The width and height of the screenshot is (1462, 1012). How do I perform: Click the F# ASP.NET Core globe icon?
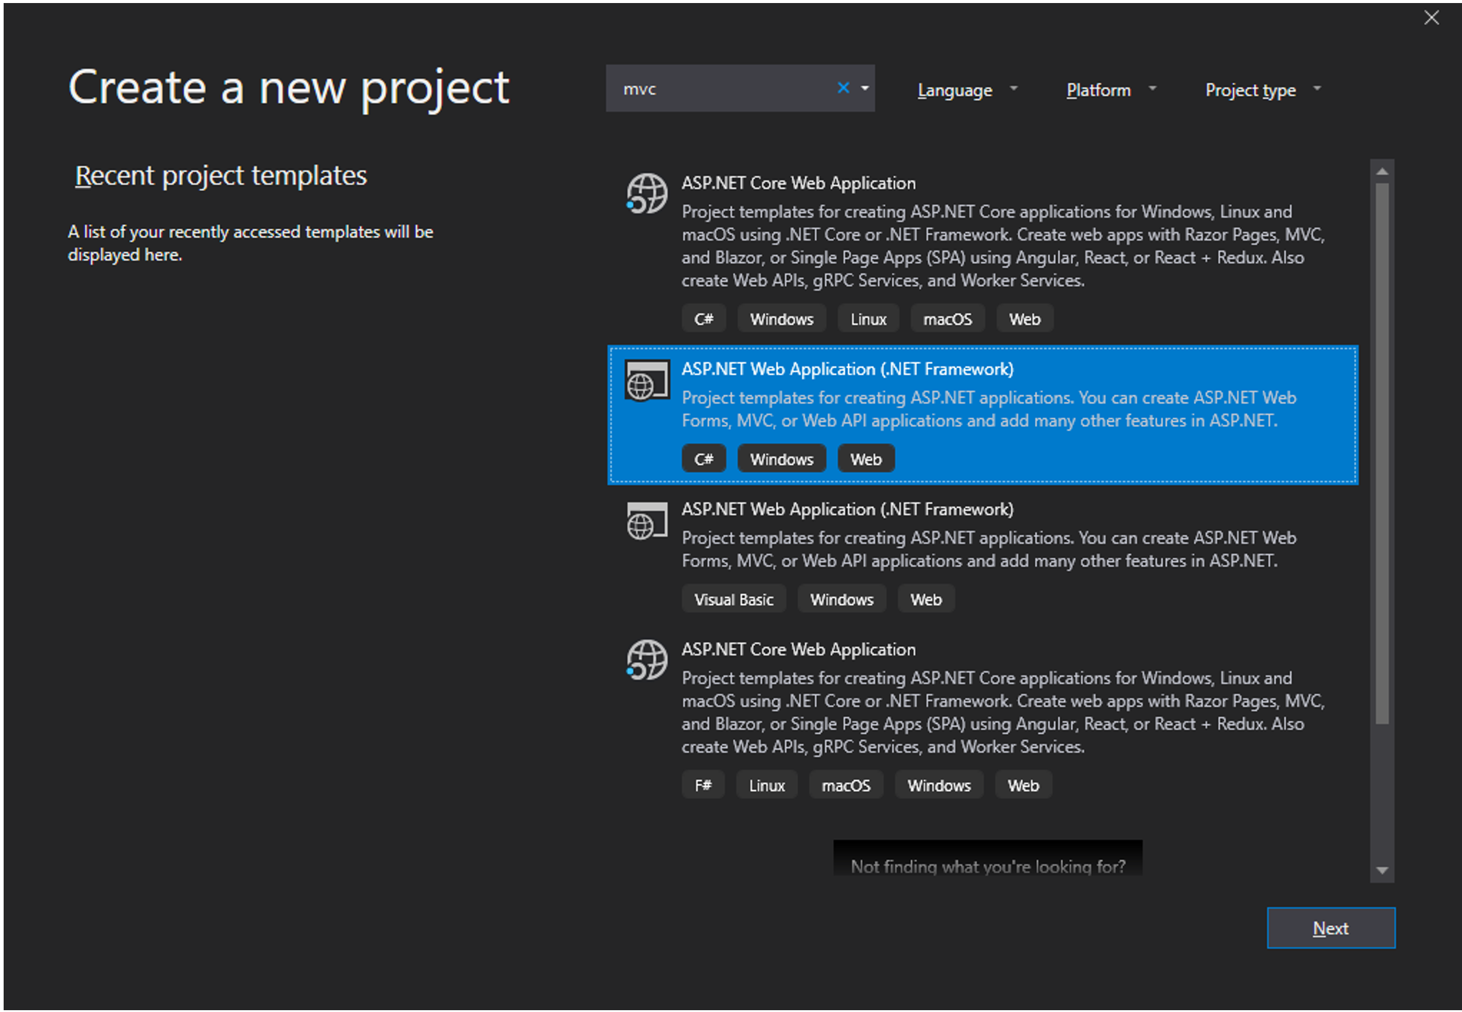[646, 660]
